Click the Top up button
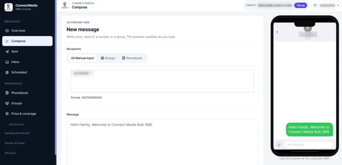 point(301,5)
